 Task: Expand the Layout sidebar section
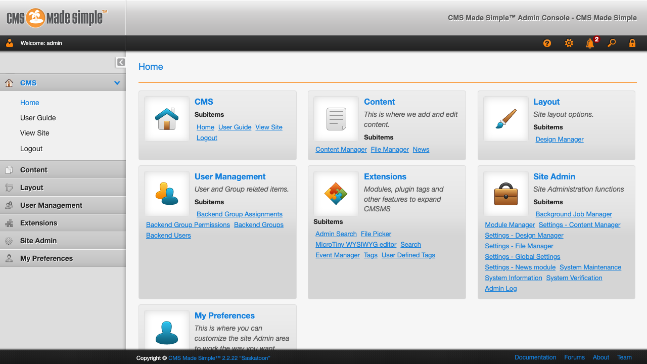(63, 188)
